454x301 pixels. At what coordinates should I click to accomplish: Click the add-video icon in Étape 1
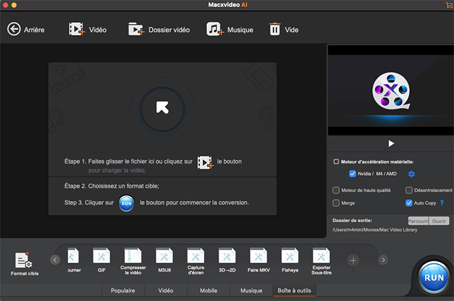[206, 162]
